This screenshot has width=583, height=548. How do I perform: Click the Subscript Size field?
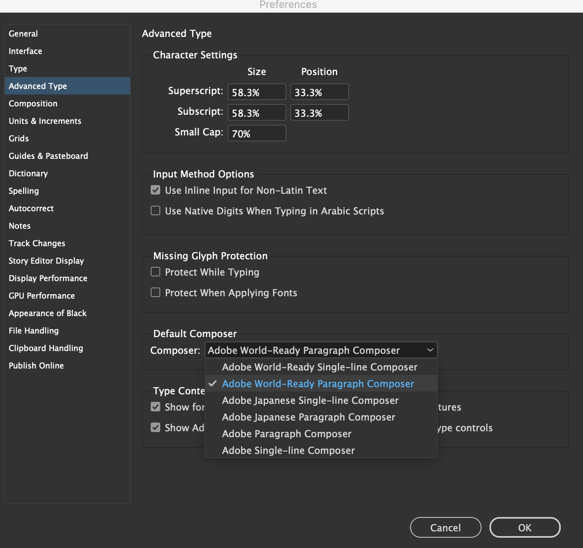(x=257, y=113)
